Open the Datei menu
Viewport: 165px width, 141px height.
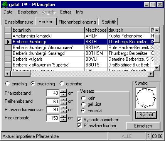pos(8,12)
